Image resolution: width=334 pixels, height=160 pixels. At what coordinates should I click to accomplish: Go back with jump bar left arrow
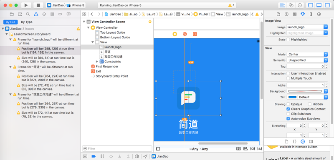[x=91, y=14]
